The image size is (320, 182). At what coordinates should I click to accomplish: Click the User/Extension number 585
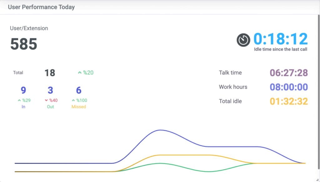[x=24, y=44]
